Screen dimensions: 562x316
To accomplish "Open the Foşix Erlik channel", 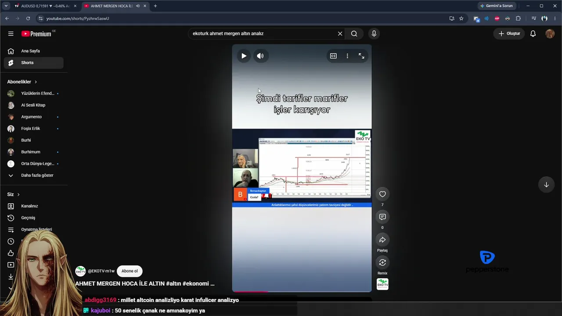I will 33,129.
